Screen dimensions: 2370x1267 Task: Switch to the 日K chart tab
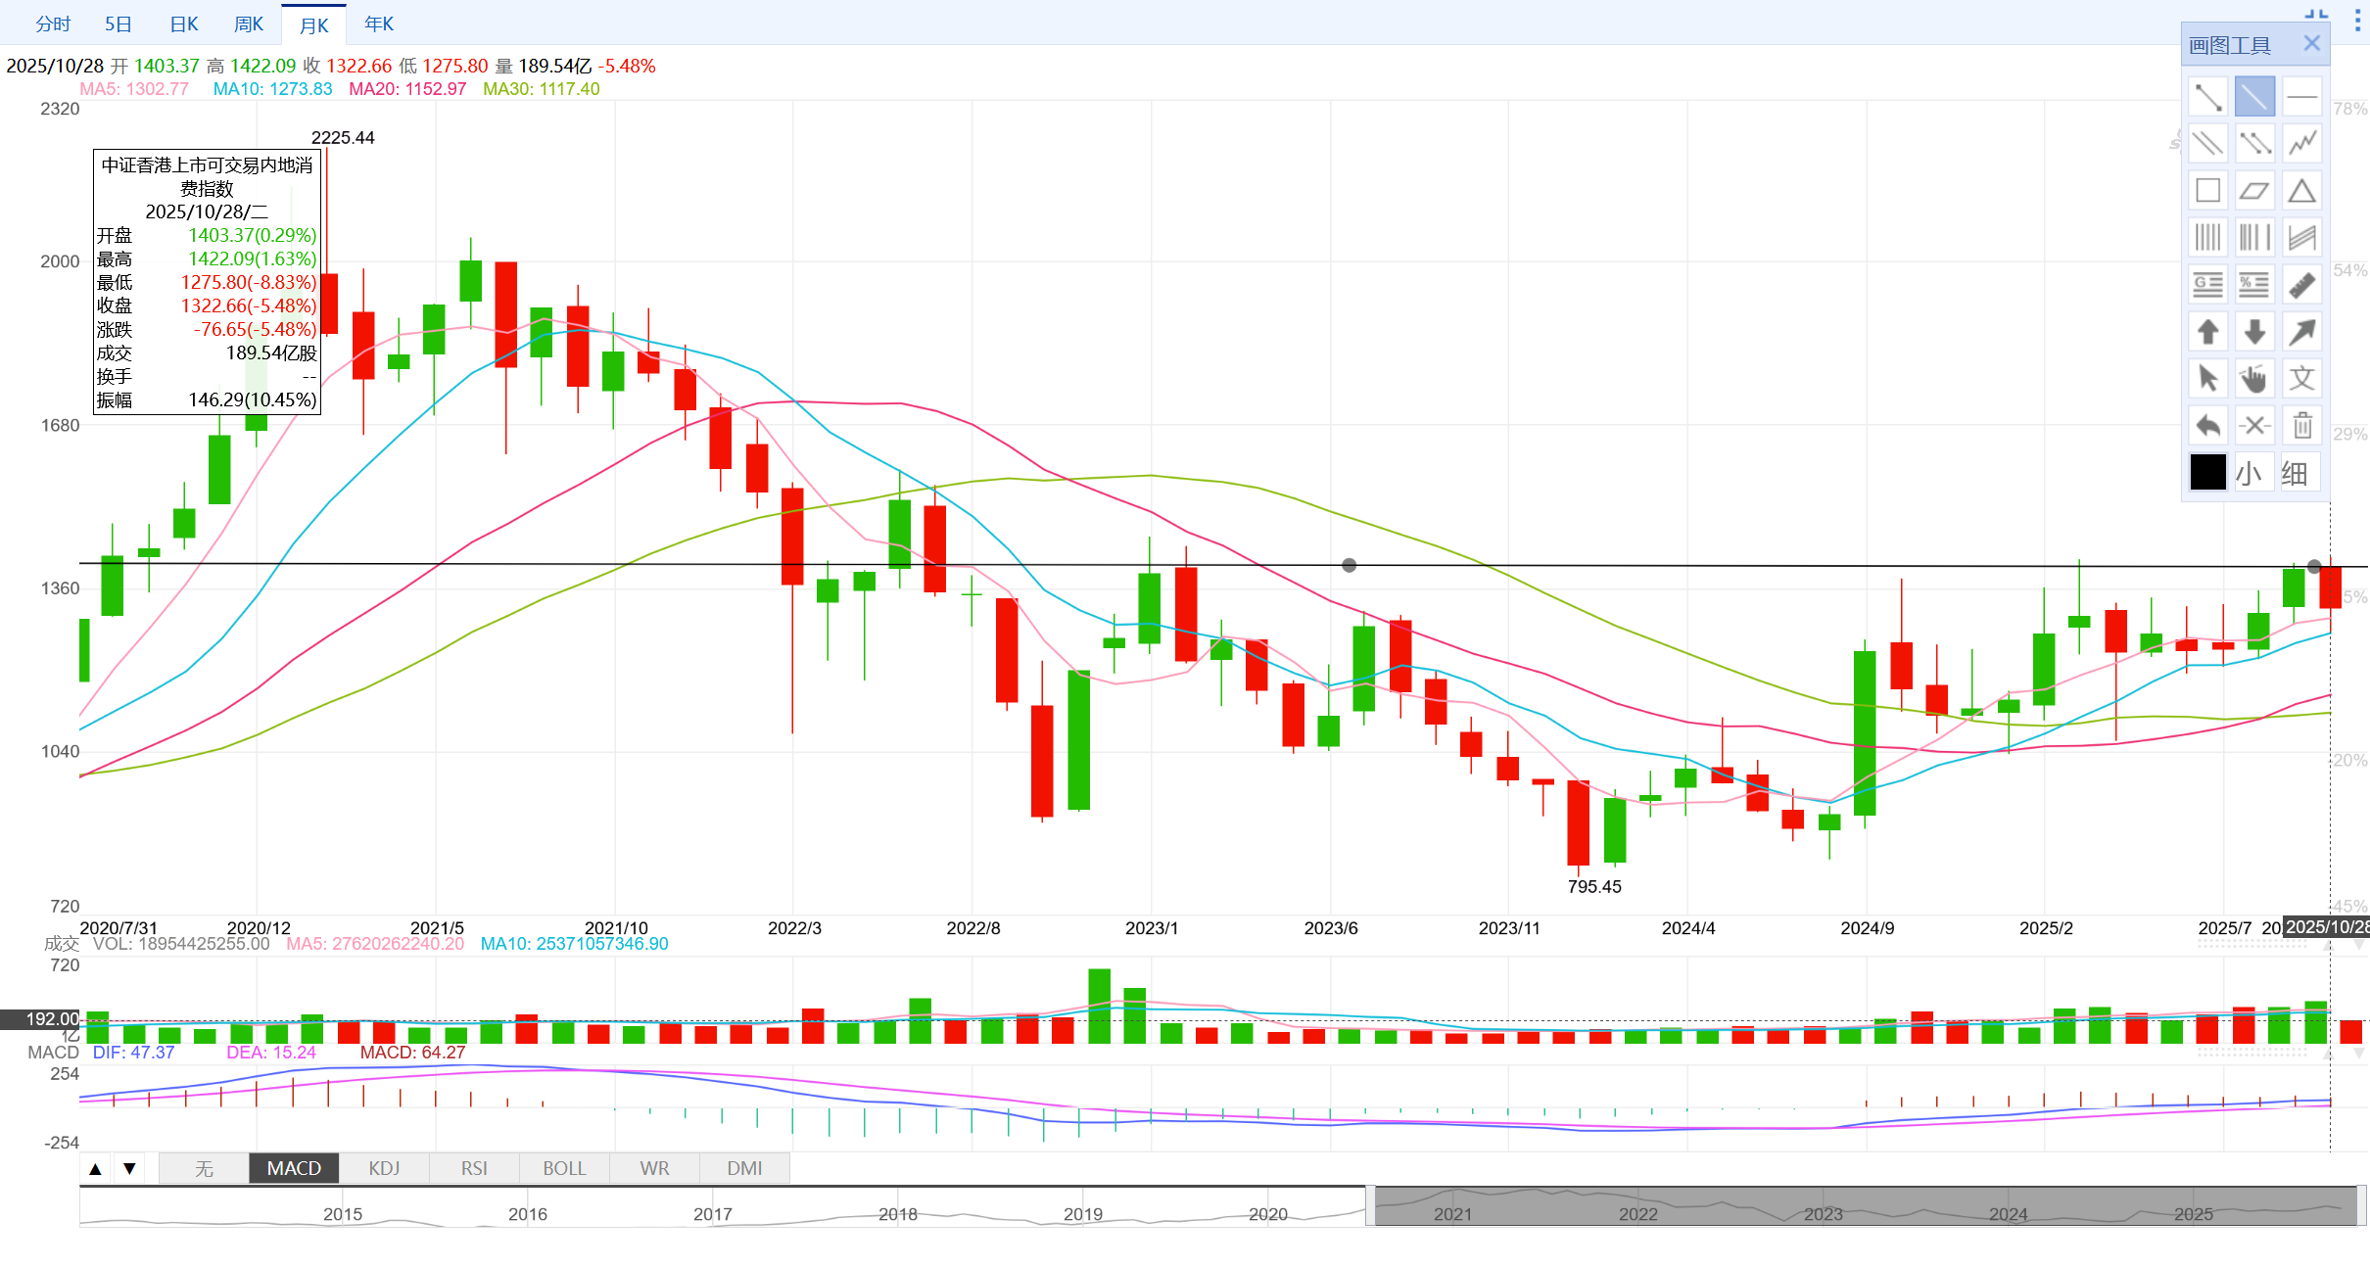click(x=184, y=24)
